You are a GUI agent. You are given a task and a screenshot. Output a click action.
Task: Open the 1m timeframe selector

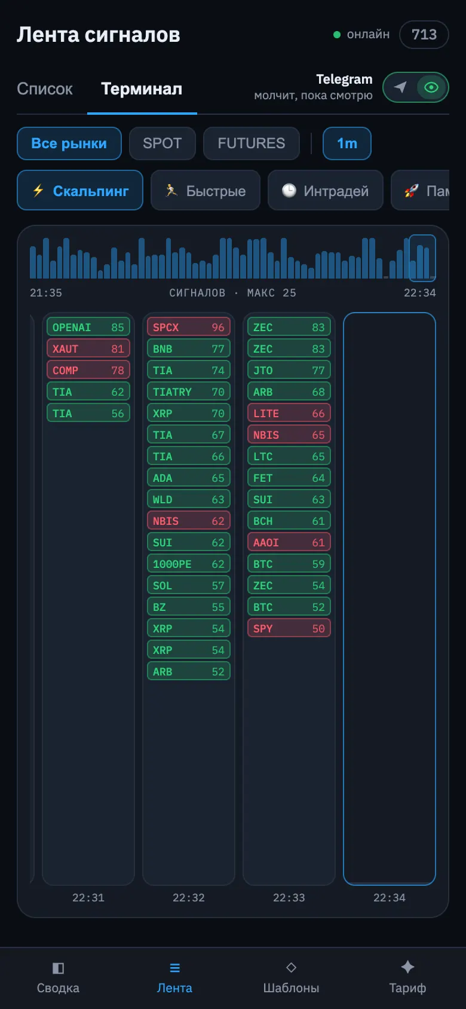click(347, 143)
